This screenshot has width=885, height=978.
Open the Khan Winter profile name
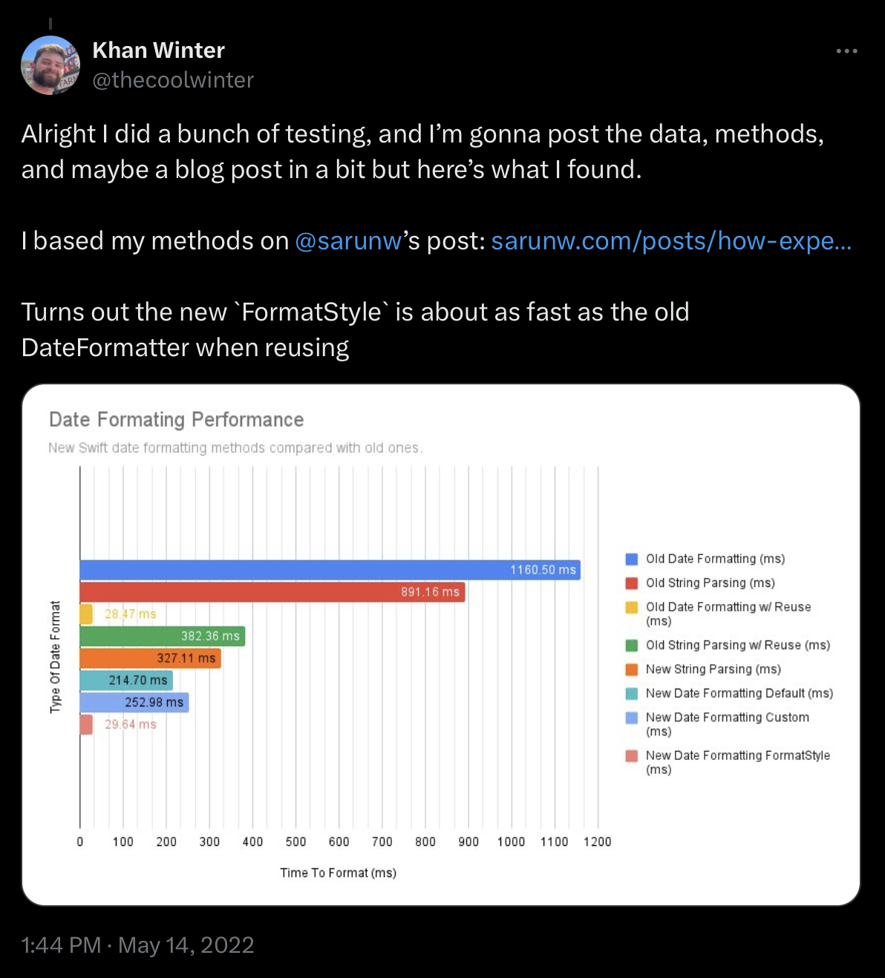[x=158, y=50]
